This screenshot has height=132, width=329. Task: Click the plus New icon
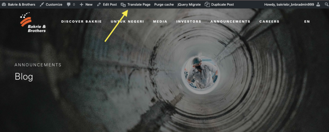(81, 4)
